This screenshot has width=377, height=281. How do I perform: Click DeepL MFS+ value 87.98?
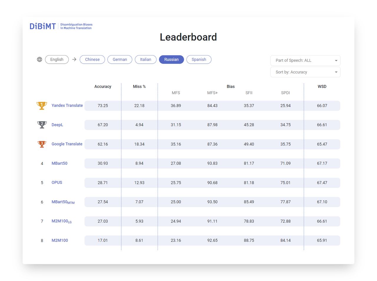point(212,125)
